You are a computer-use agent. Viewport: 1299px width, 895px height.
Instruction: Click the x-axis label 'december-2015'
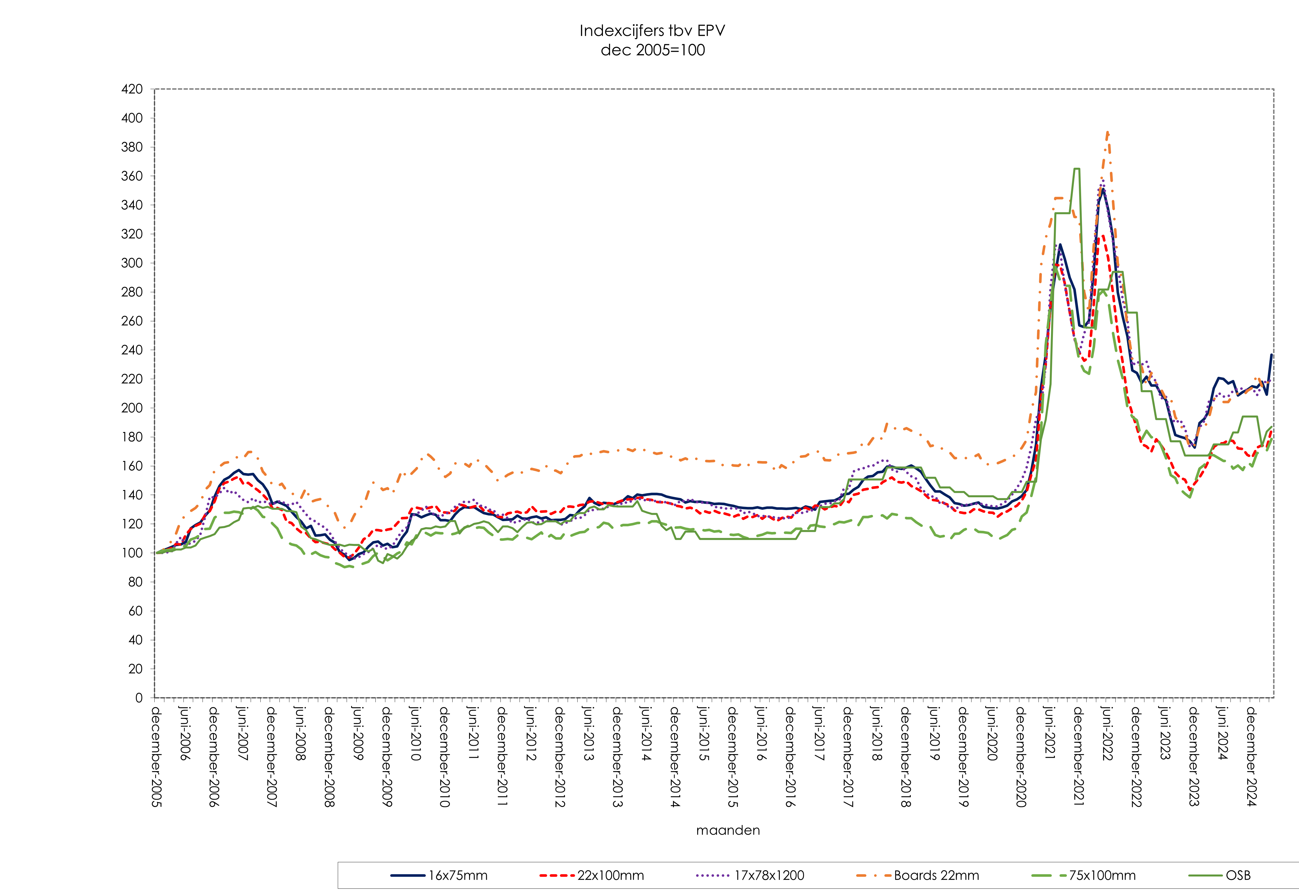coord(733,757)
